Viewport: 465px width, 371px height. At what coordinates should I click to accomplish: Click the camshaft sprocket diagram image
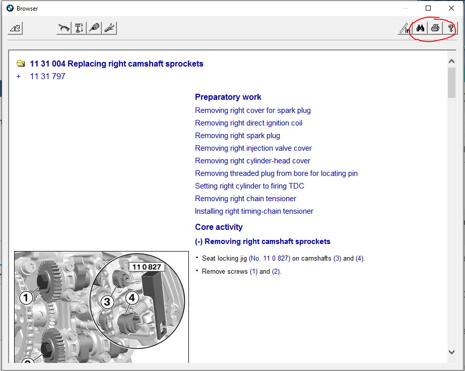(x=101, y=306)
